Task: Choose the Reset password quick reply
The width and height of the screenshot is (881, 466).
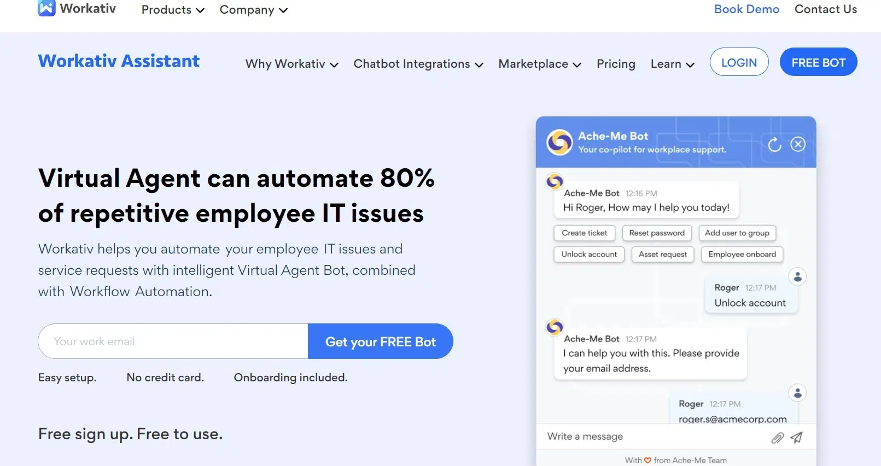Action: [x=657, y=233]
